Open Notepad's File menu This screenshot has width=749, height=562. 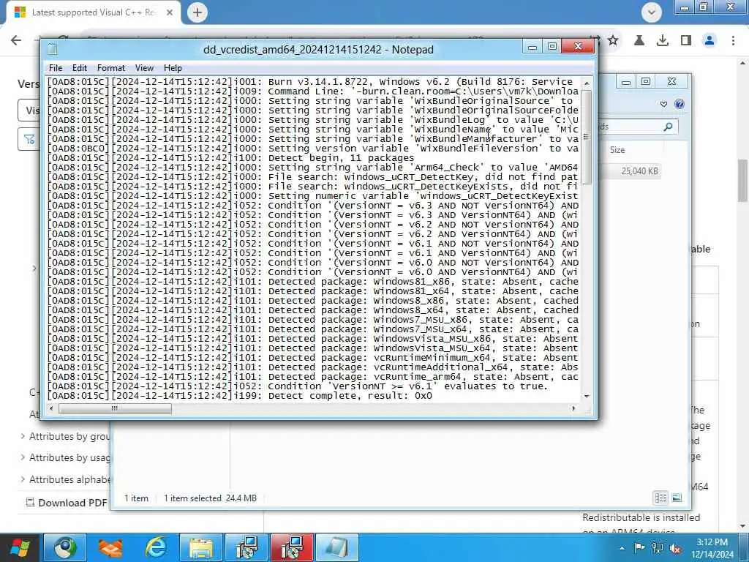[x=56, y=68]
